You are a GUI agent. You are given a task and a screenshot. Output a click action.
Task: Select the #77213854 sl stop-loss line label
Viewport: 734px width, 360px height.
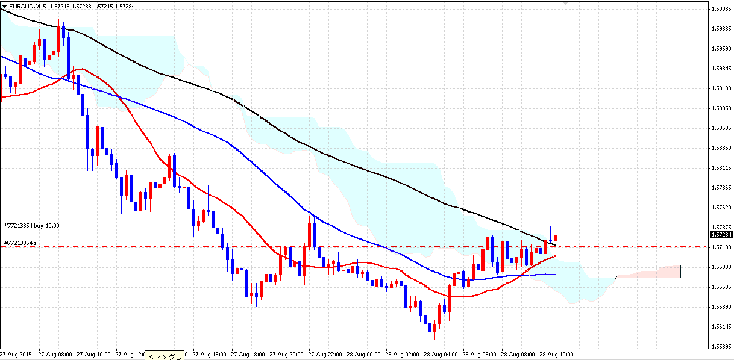pyautogui.click(x=21, y=243)
